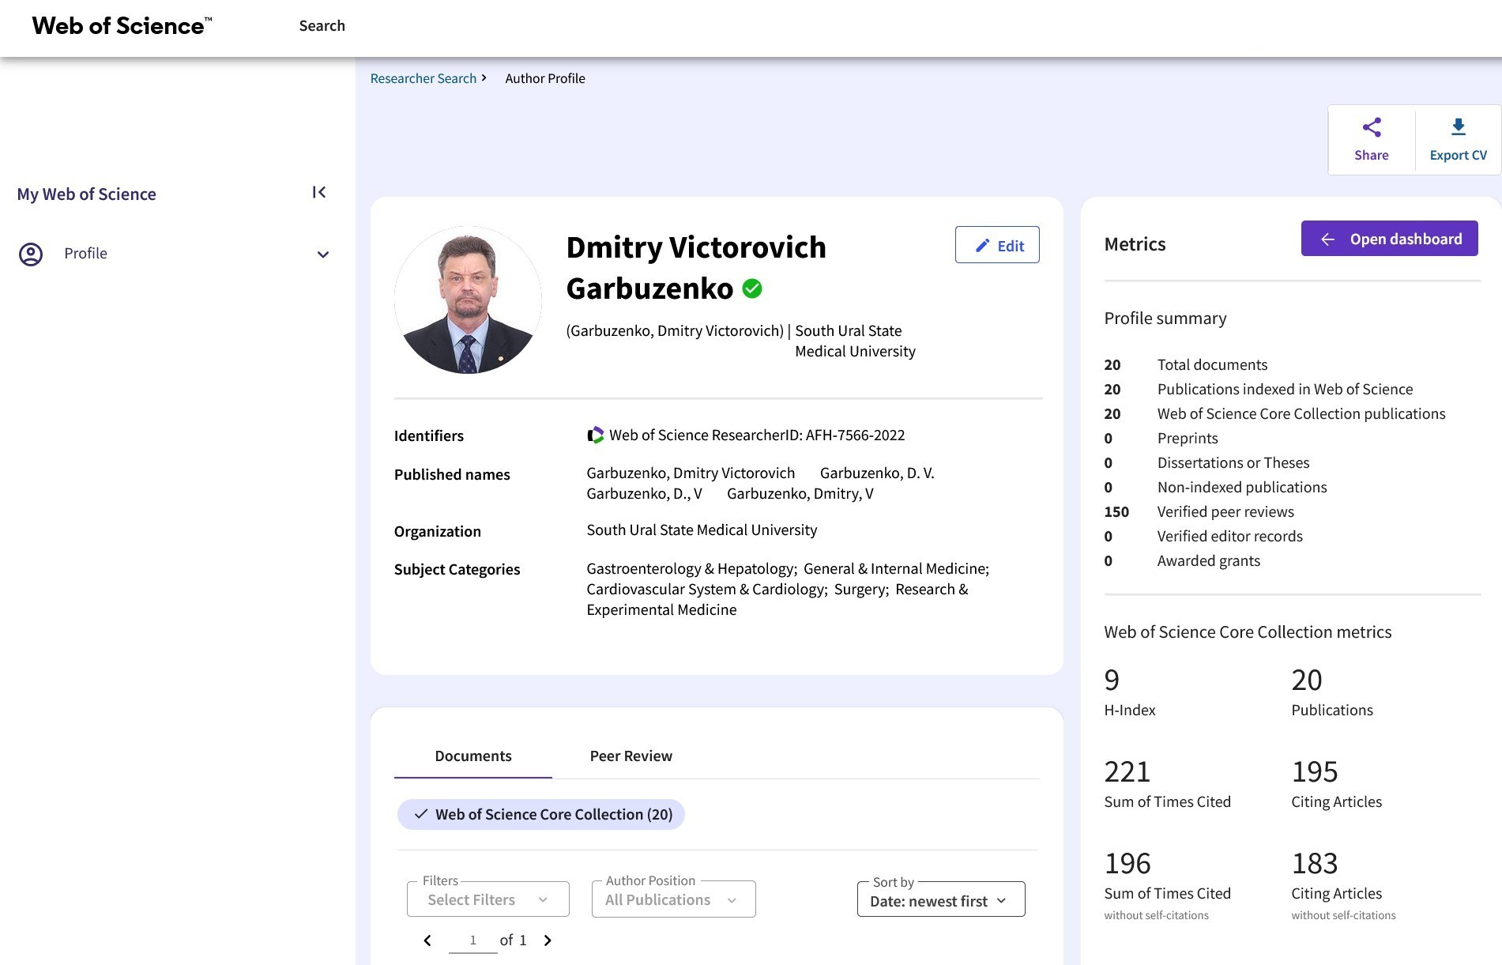Click the back arrow in Open dashboard
The image size is (1502, 965).
point(1328,239)
